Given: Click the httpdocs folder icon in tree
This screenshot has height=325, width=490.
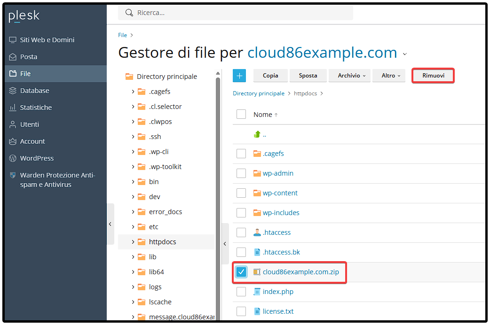Looking at the screenshot, I should [142, 242].
